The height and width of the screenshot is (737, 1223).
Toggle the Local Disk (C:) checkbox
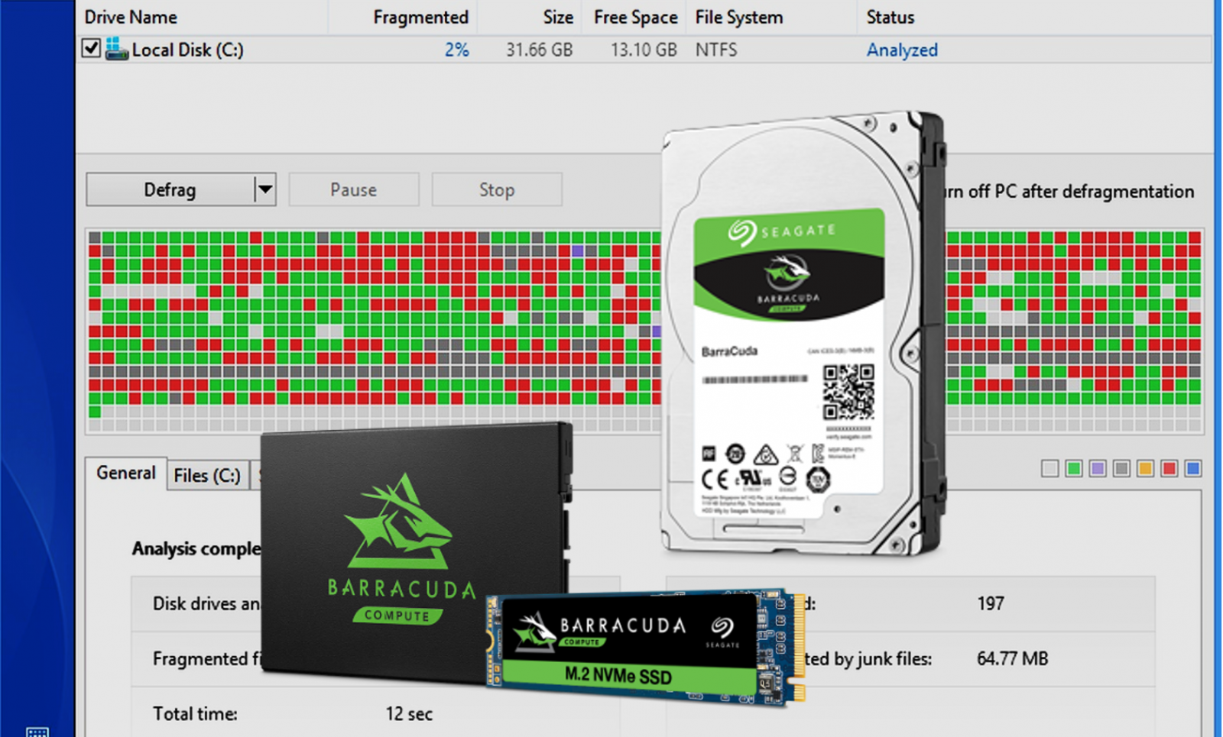(x=91, y=49)
